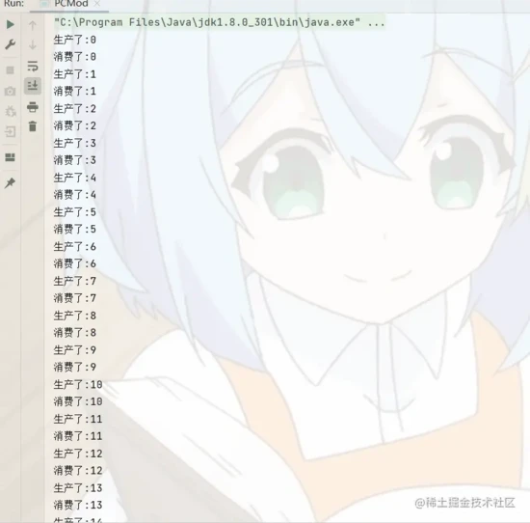530x523 pixels.
Task: Click output line 生产了:12
Action: click(x=78, y=454)
